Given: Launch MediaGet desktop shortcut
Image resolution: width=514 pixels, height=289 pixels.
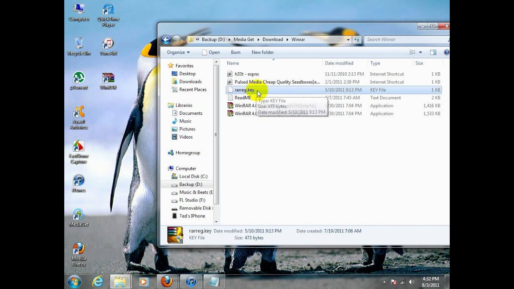Looking at the screenshot, I should (79, 218).
